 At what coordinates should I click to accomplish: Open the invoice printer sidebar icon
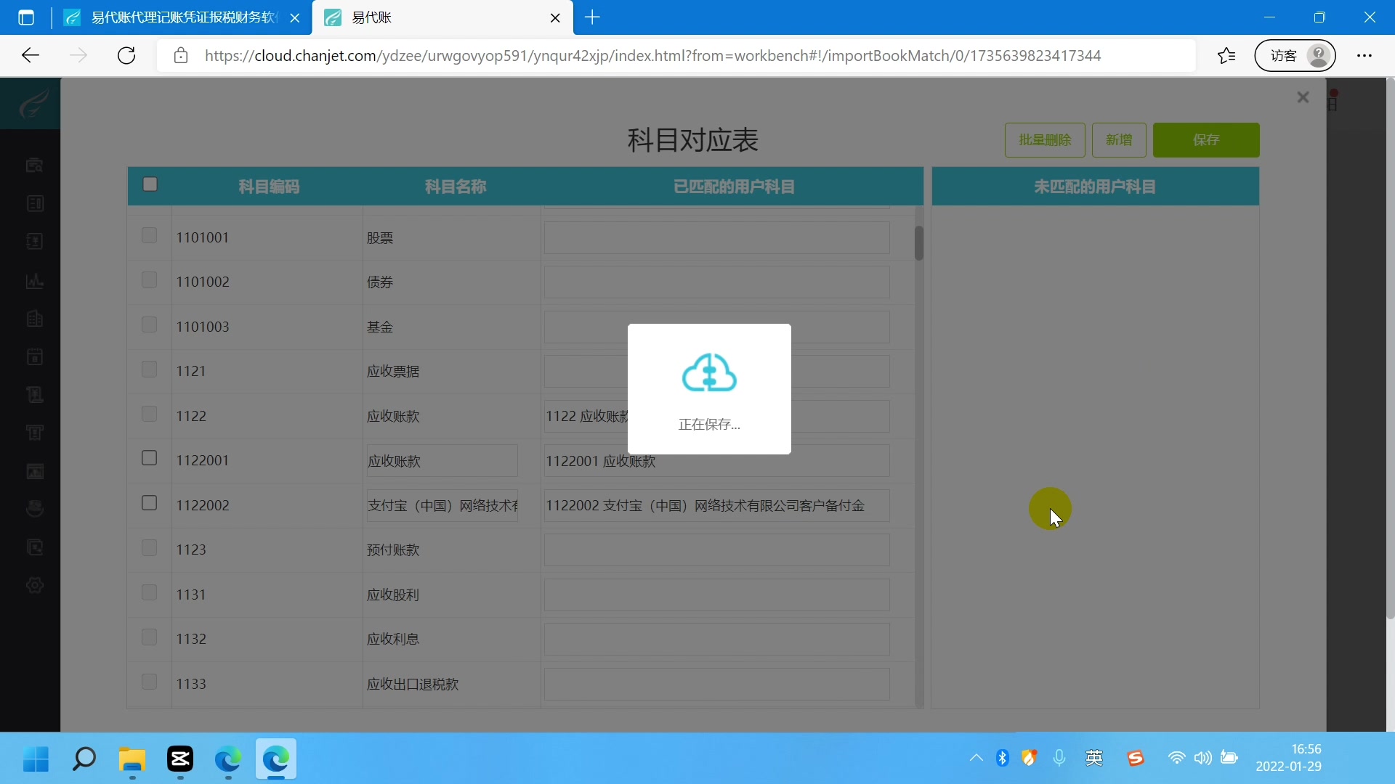[34, 433]
